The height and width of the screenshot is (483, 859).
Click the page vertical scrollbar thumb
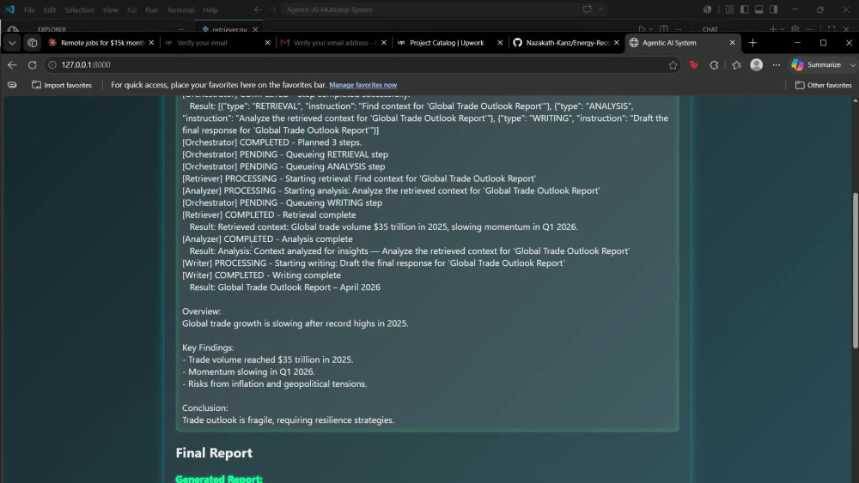pos(856,271)
